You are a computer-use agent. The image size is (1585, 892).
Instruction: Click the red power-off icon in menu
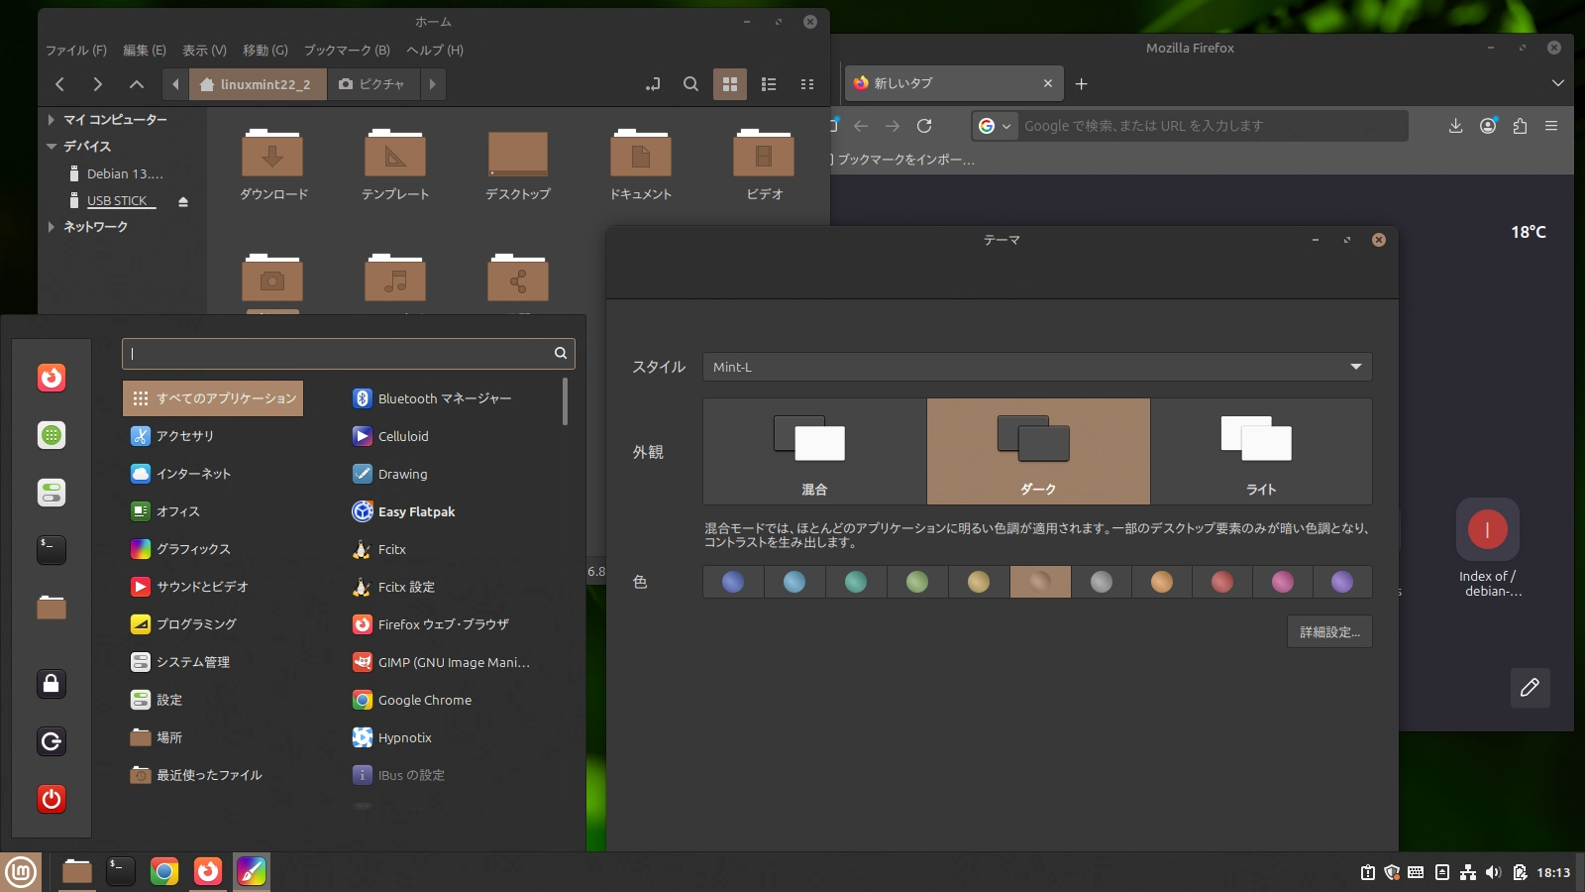click(x=52, y=799)
